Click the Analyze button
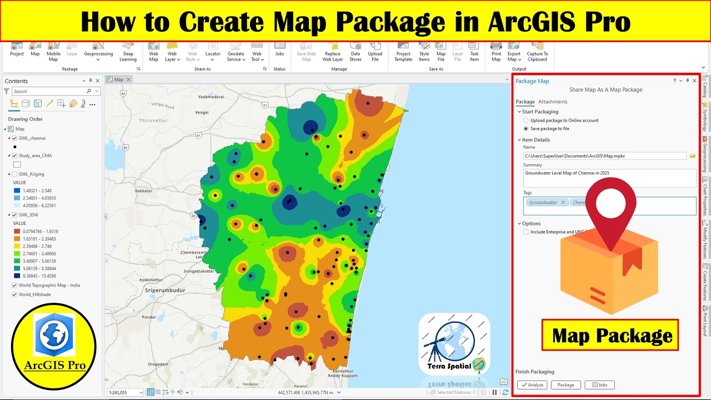 pyautogui.click(x=532, y=384)
